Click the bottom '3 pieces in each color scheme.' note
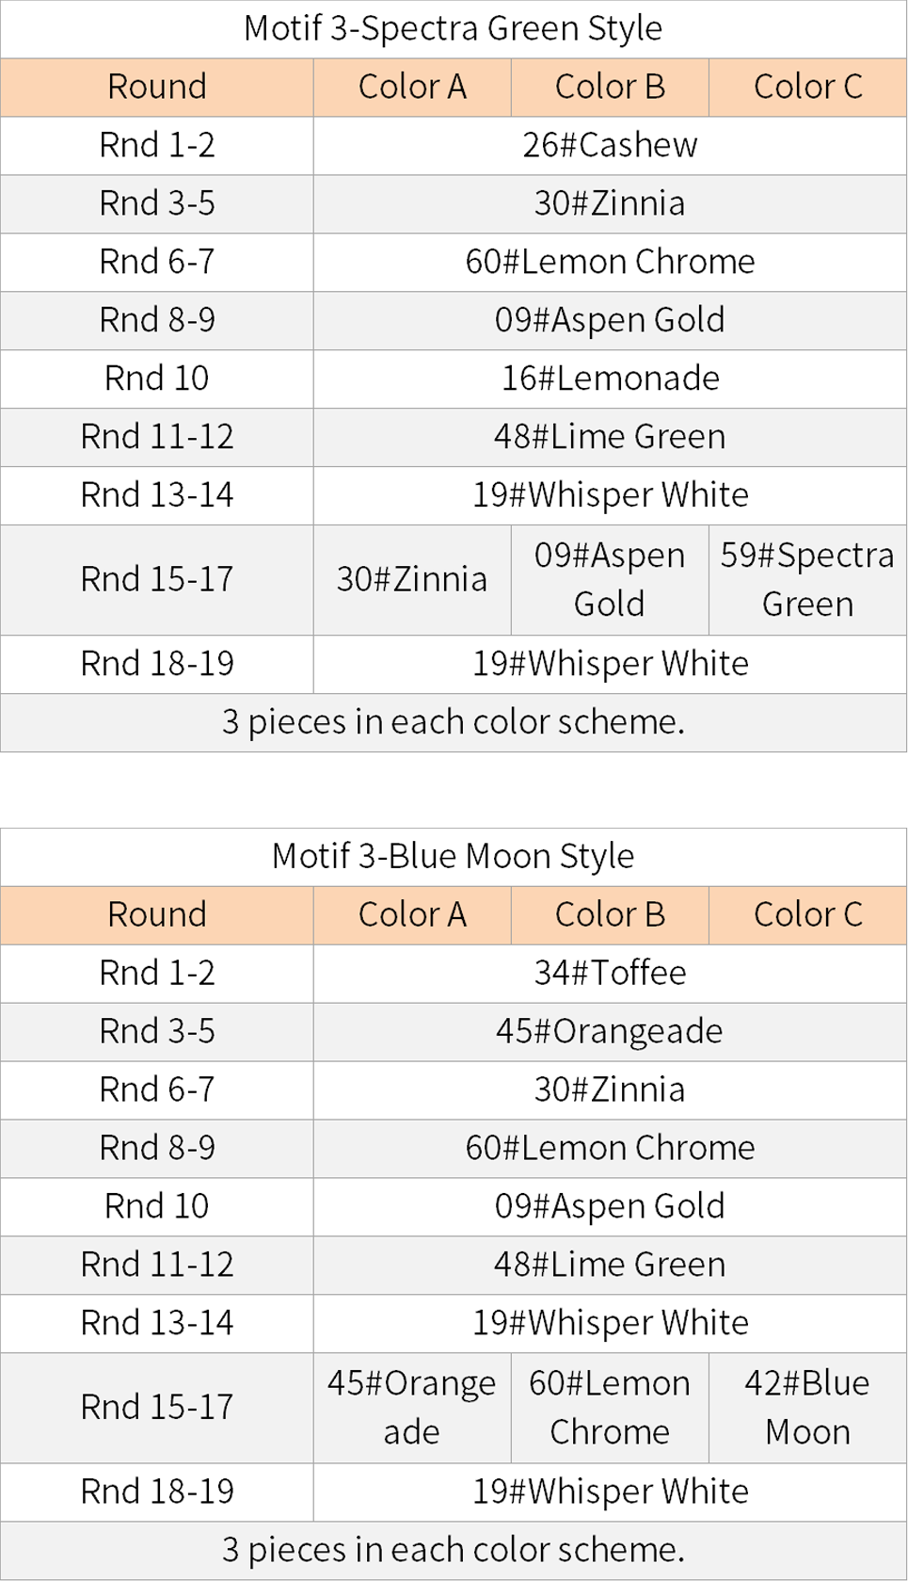 click(453, 1550)
